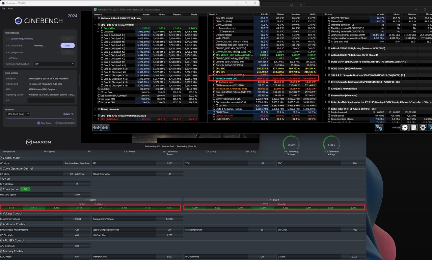
Task: Collapse the Curve Optimizer Control section
Action: pyautogui.click(x=1, y=168)
